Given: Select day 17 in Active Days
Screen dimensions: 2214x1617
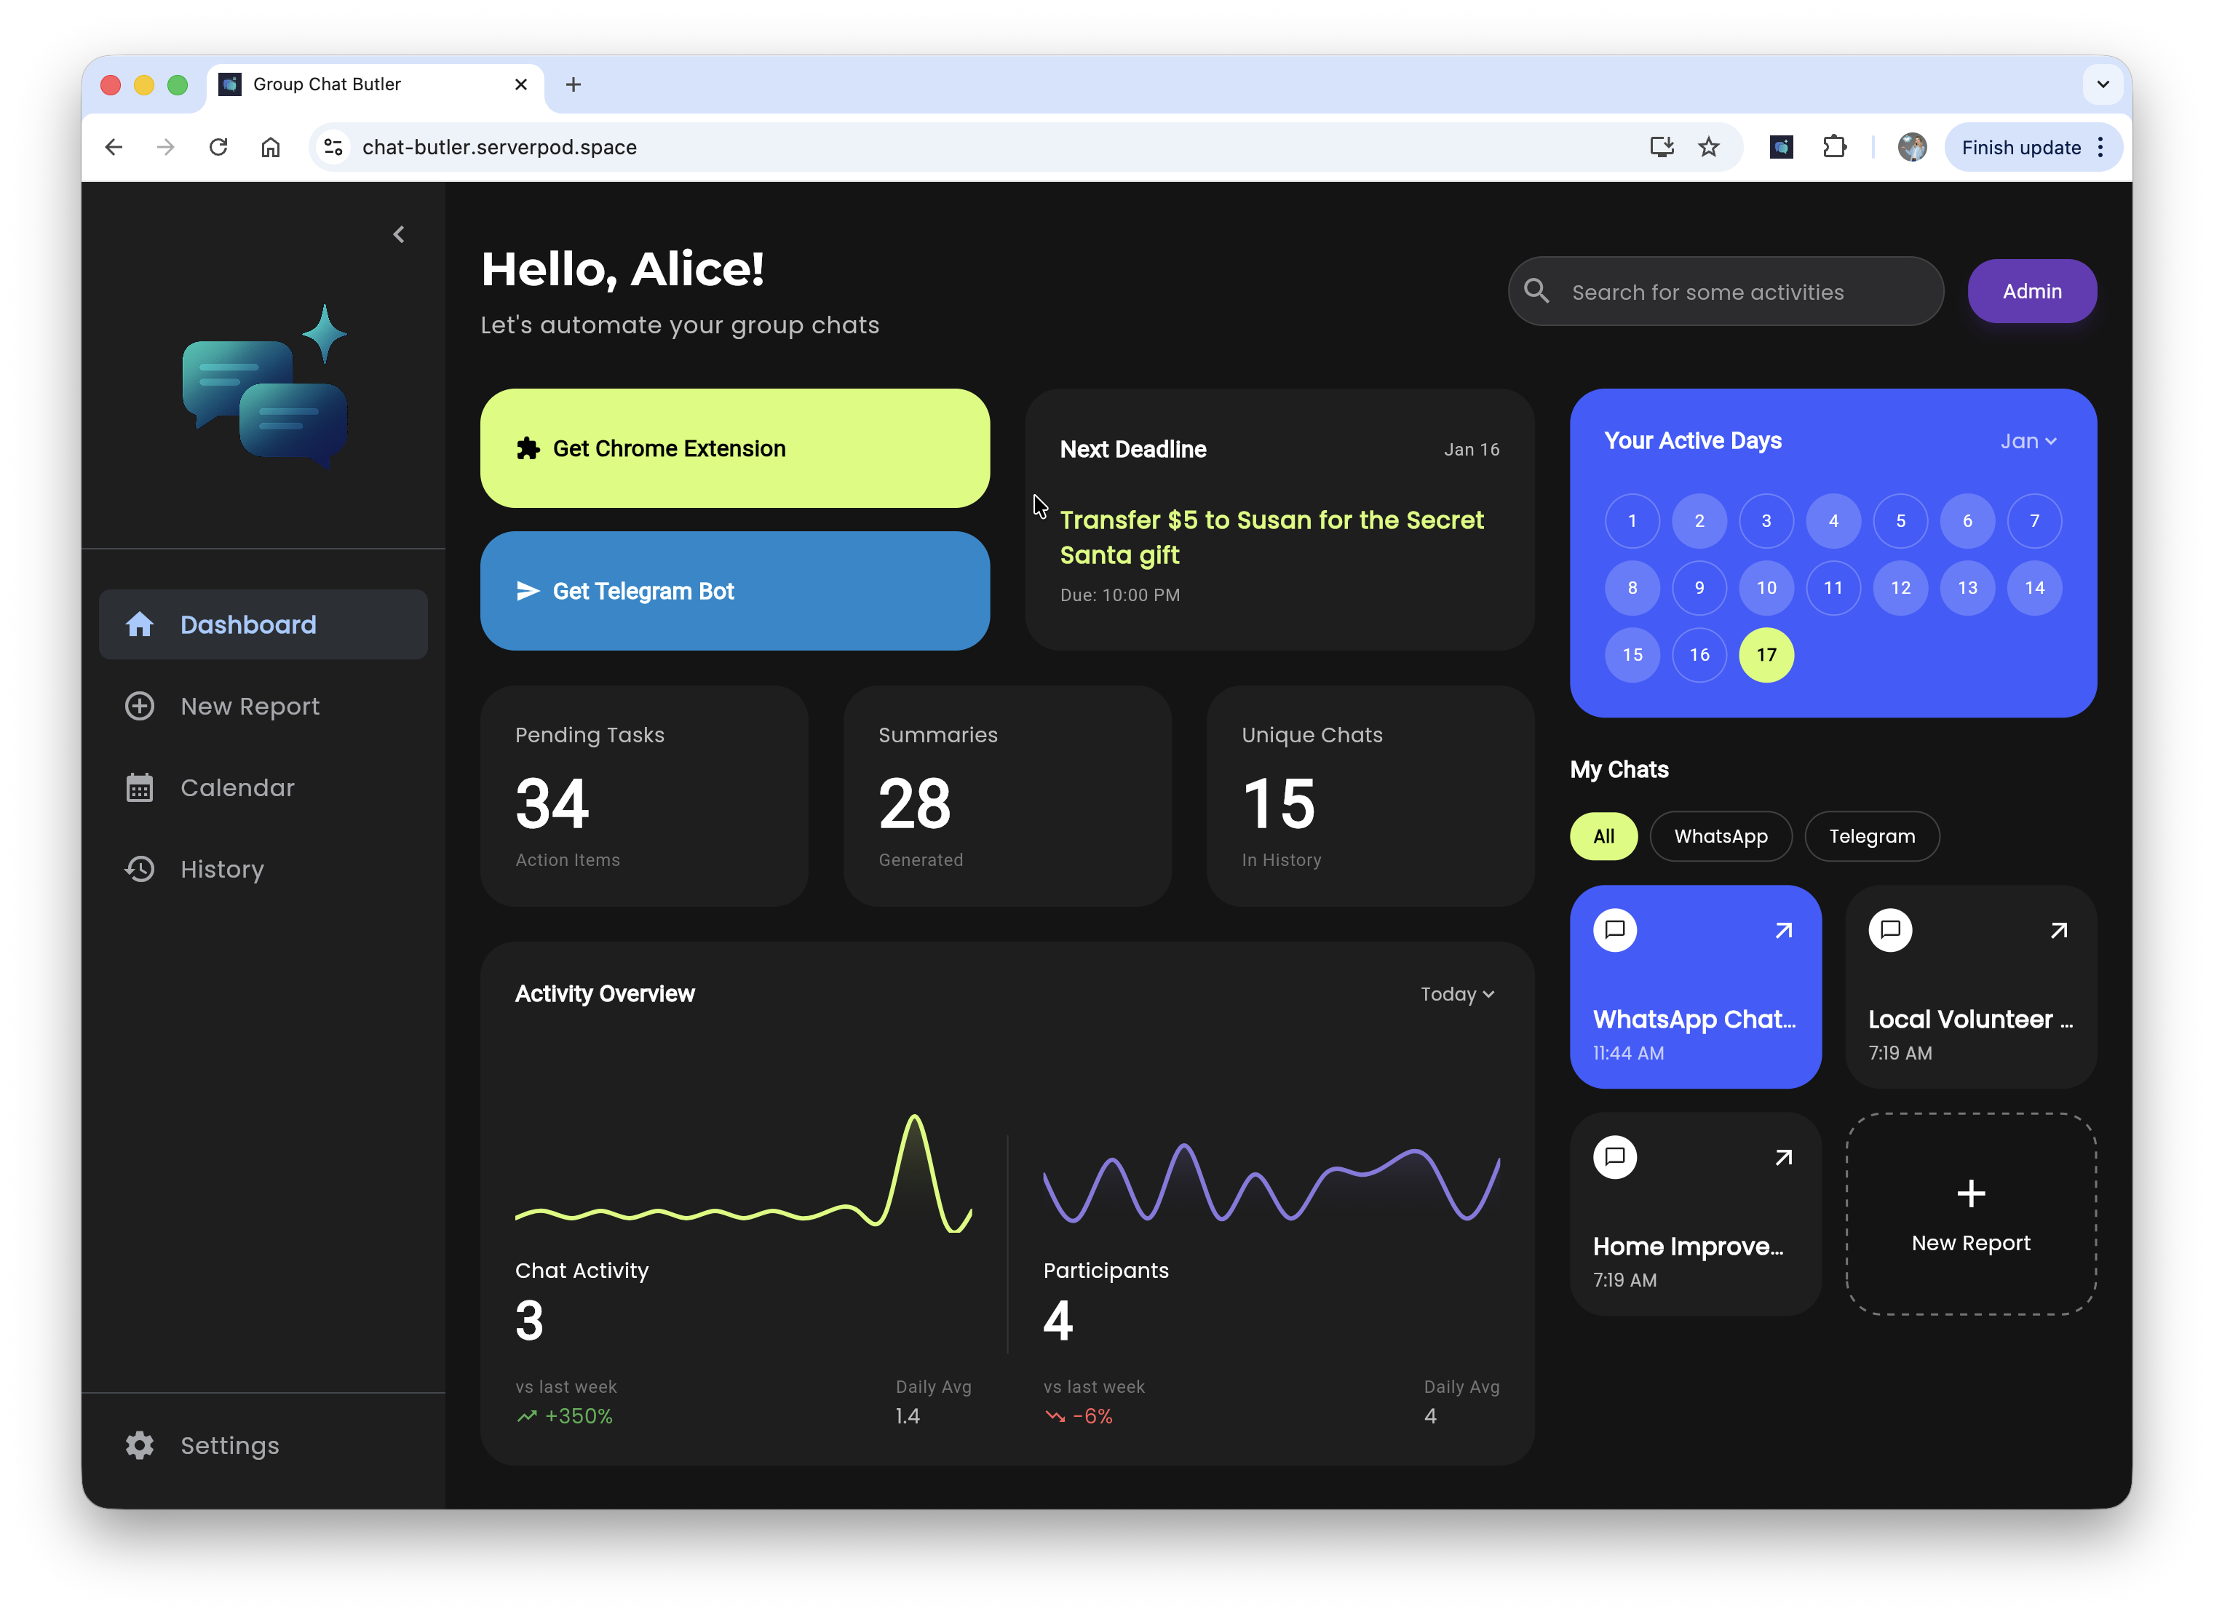Looking at the screenshot, I should 1766,655.
